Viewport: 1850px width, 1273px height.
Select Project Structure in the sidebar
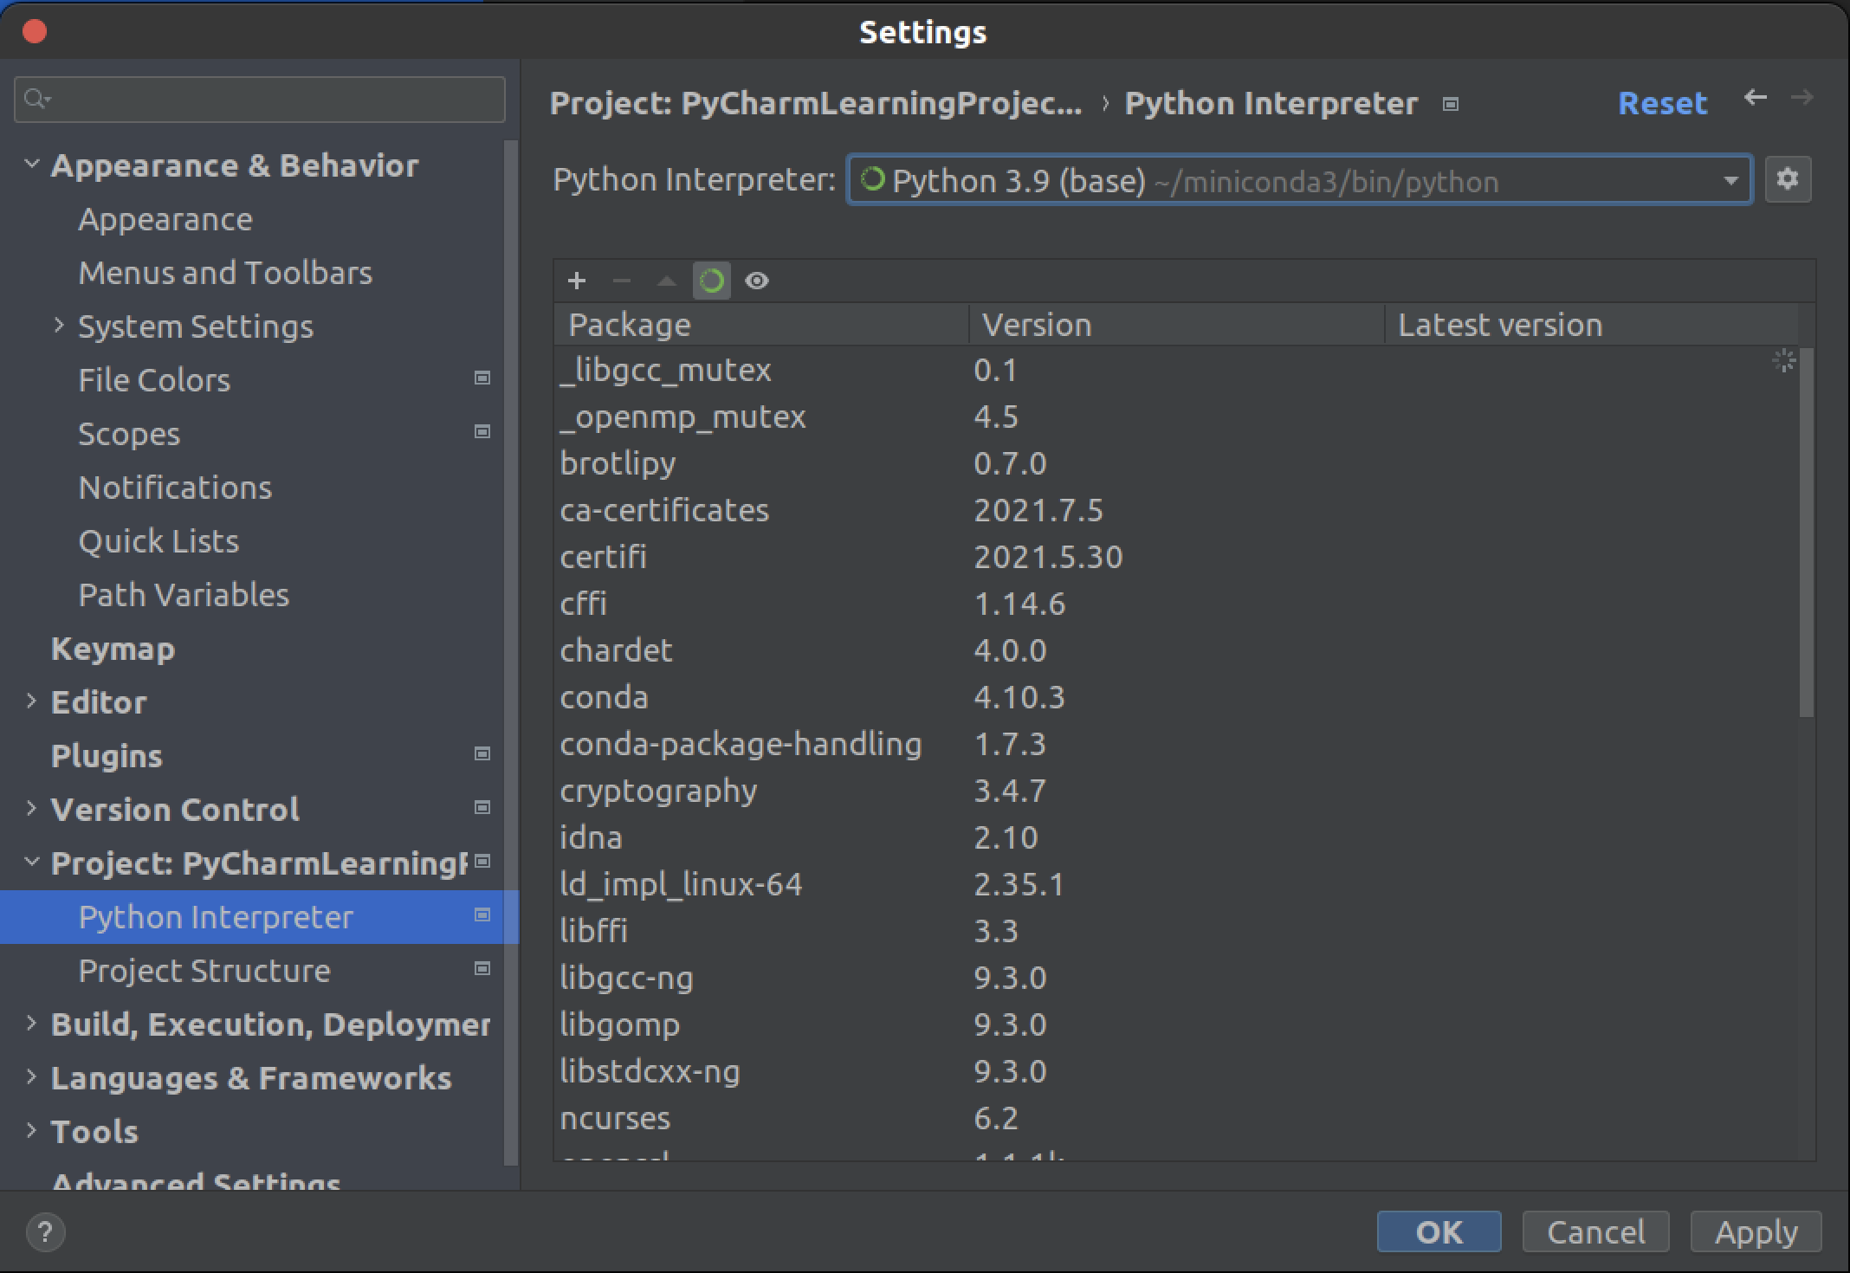click(204, 971)
